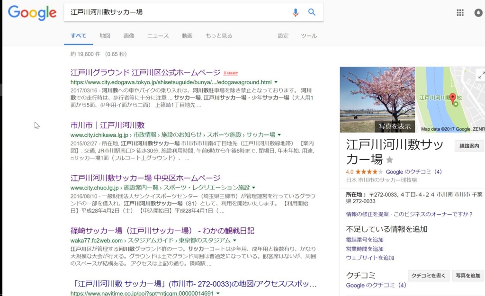The height and width of the screenshot is (296, 485).
Task: Click the 写真を追加 button
Action: [468, 276]
